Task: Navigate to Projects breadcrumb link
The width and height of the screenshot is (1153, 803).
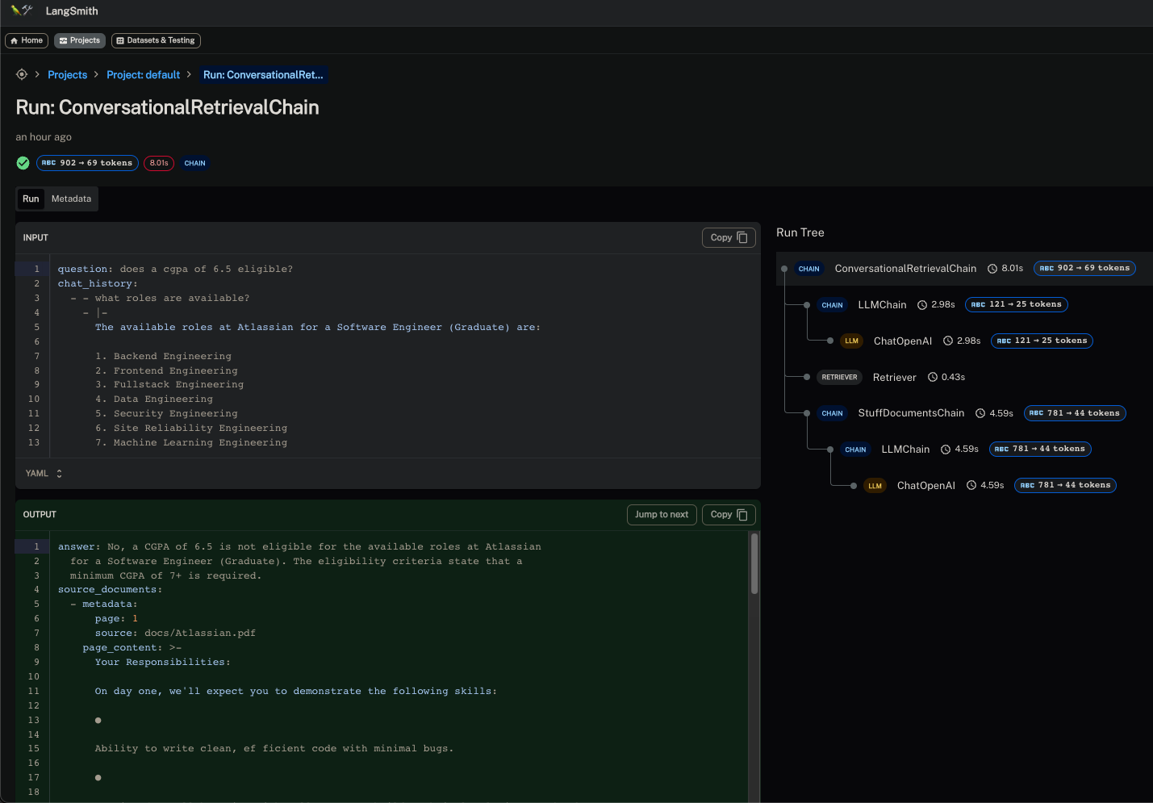Action: [67, 75]
